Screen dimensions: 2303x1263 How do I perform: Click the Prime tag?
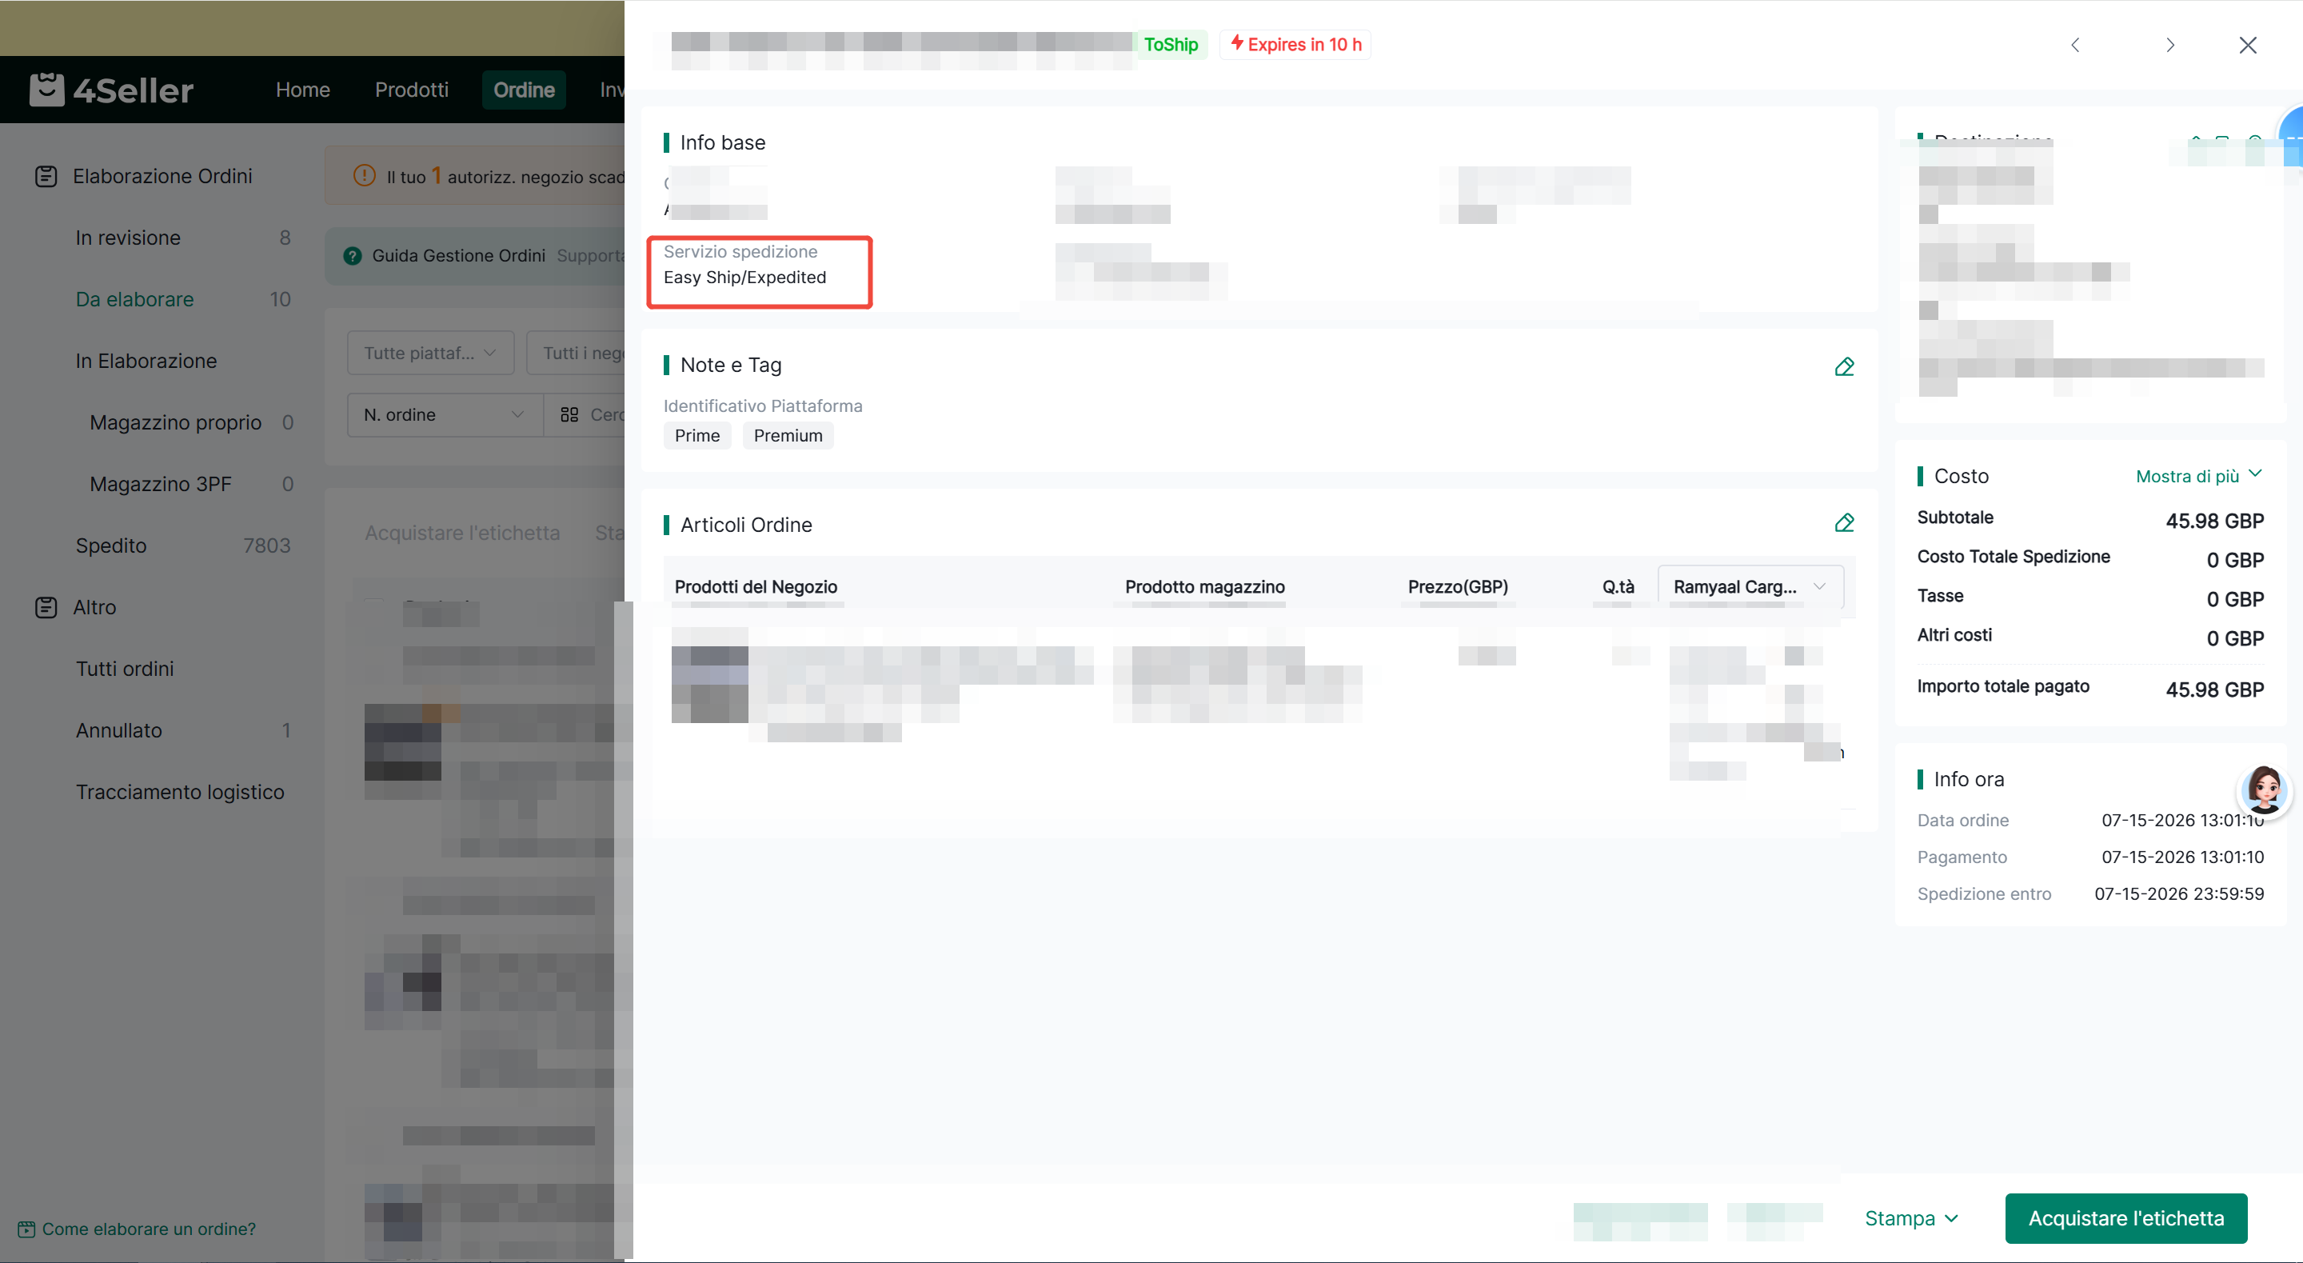697,436
